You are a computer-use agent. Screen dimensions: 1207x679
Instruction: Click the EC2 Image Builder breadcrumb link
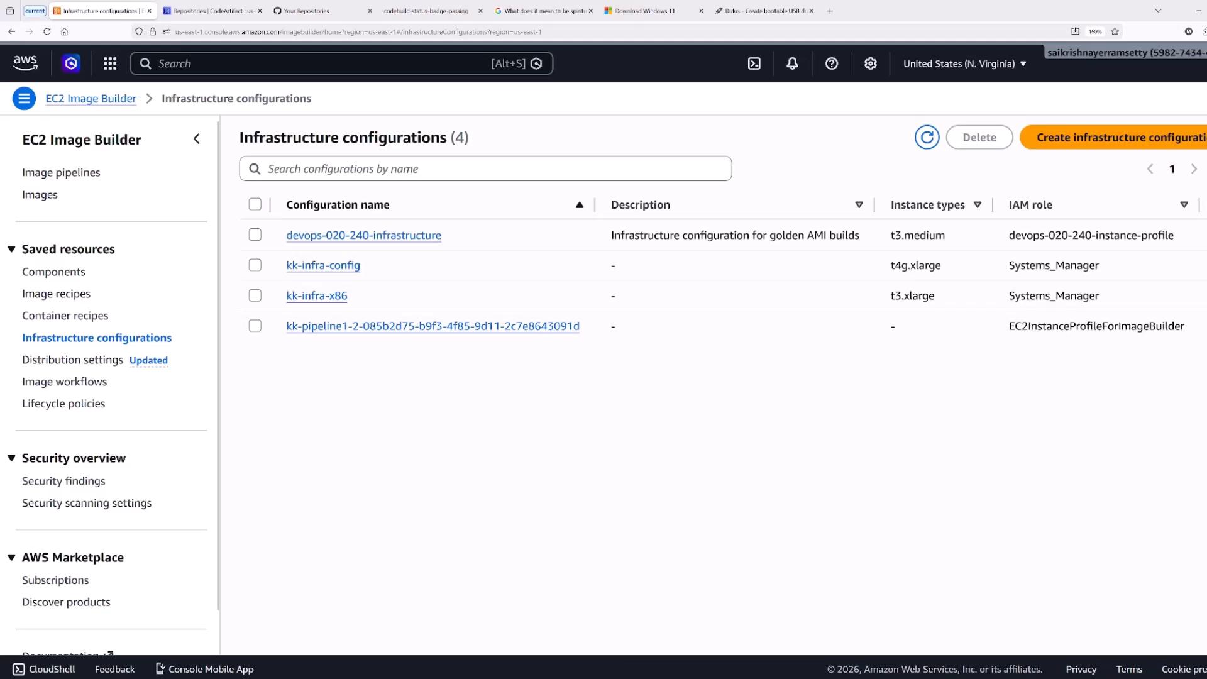tap(91, 99)
